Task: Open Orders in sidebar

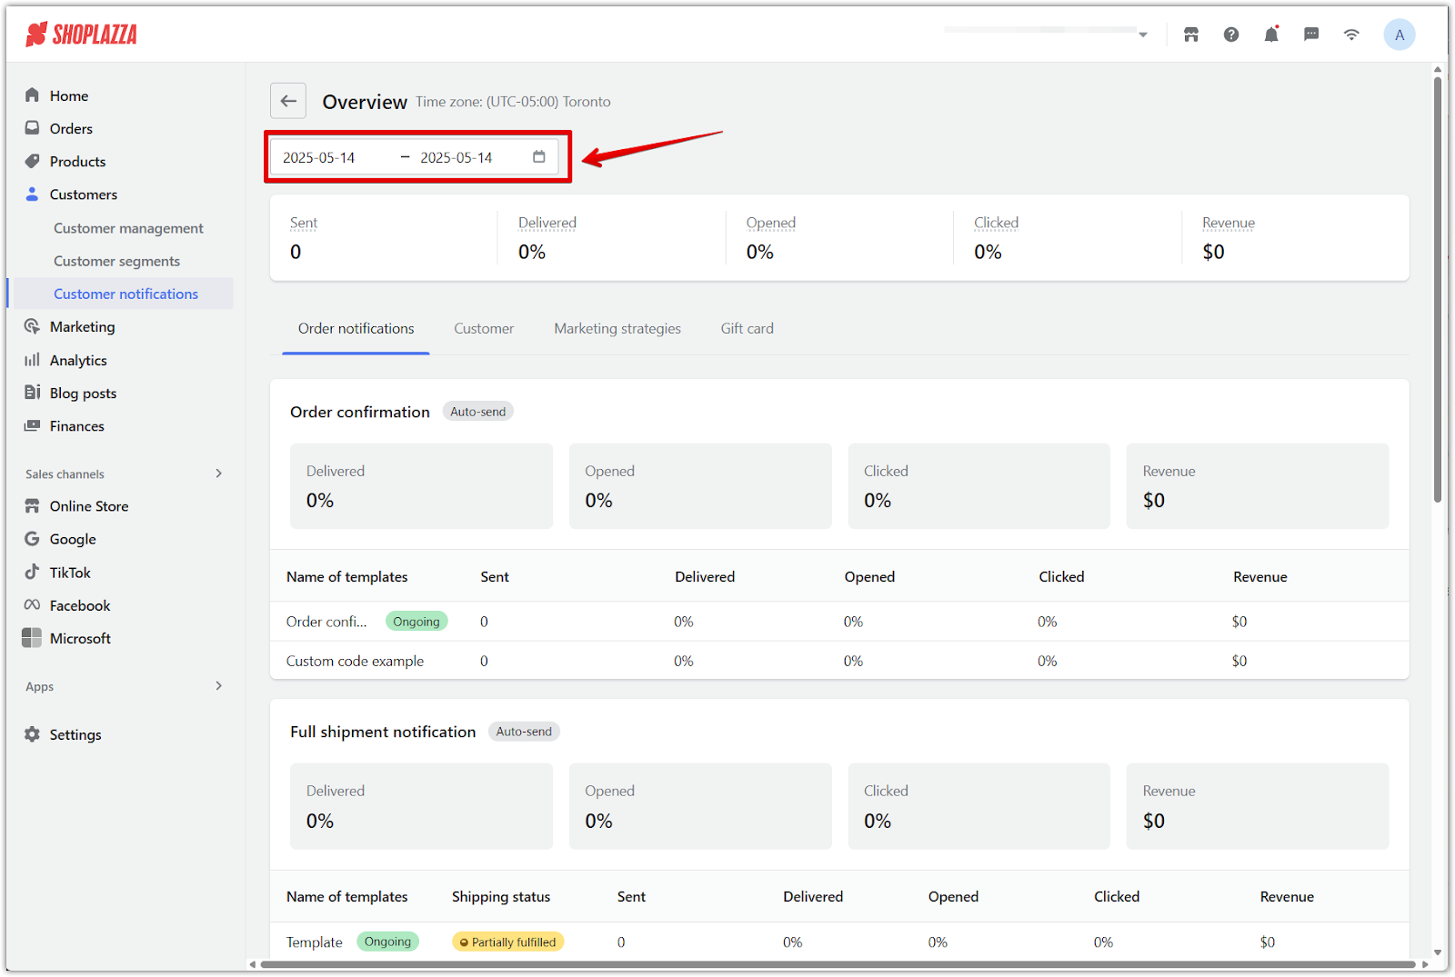Action: pos(71,128)
